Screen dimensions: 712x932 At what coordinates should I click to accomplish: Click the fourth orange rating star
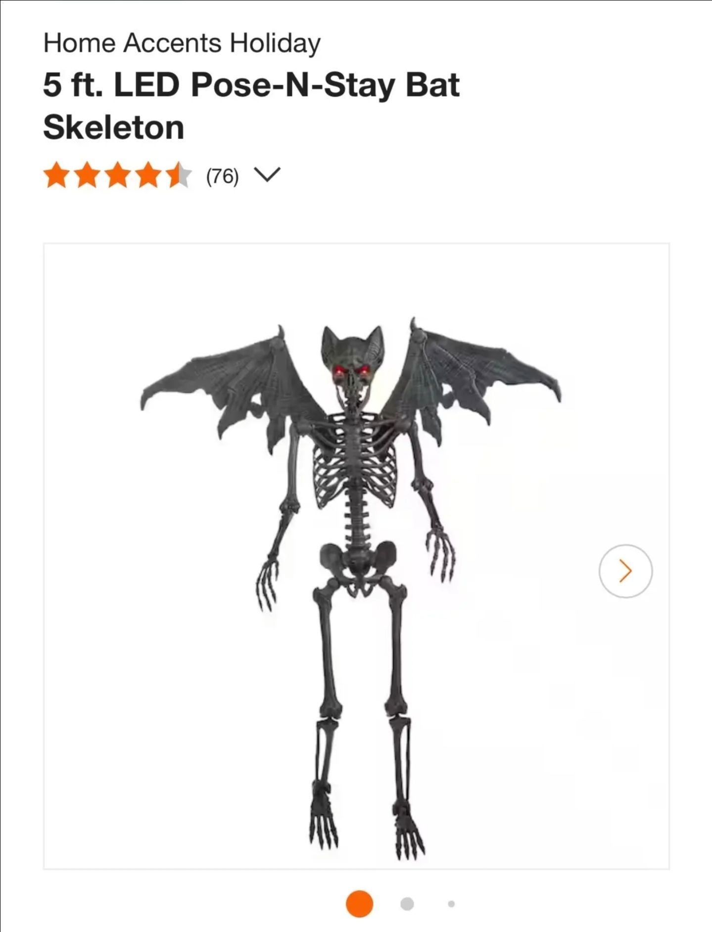point(148,176)
